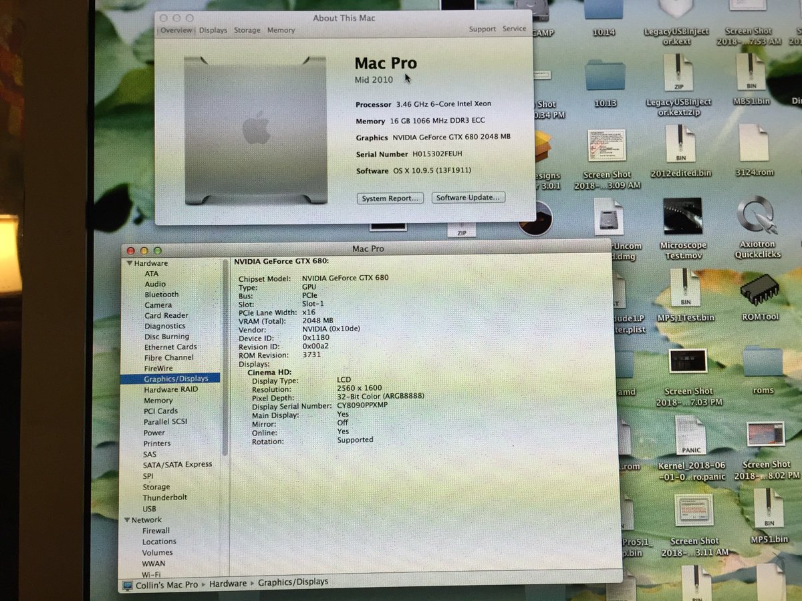The height and width of the screenshot is (601, 802).
Task: Click Serial Number H015302FEUH value
Action: (x=437, y=154)
